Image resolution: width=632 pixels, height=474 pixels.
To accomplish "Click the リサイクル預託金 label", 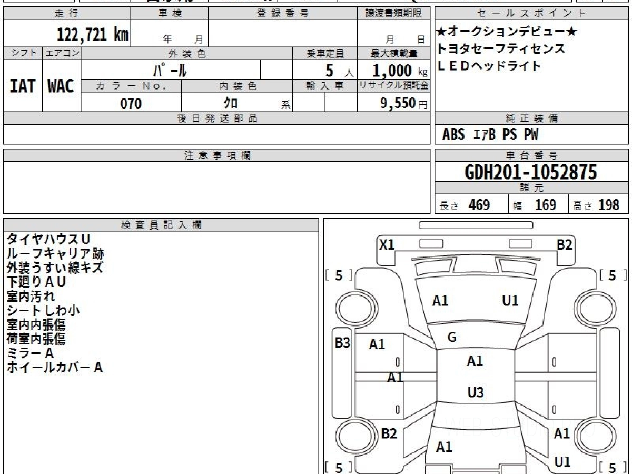I will point(393,85).
